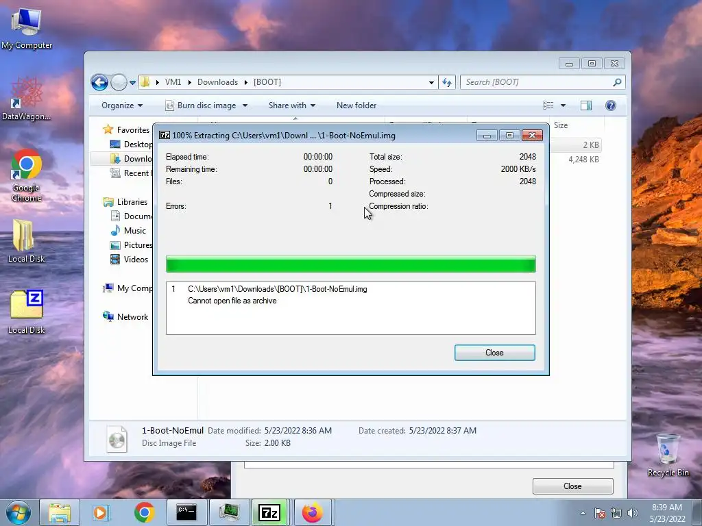Click the change view icon

(548, 105)
